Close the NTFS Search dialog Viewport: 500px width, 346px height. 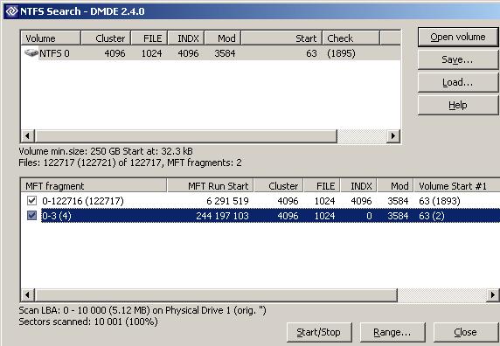point(466,332)
